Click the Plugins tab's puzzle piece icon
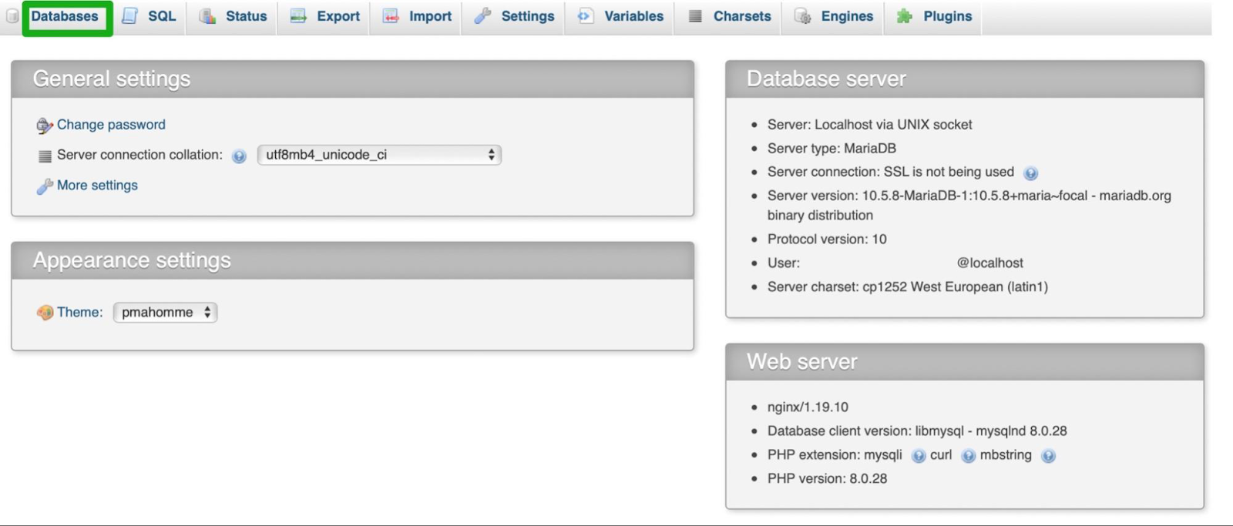 pyautogui.click(x=905, y=16)
